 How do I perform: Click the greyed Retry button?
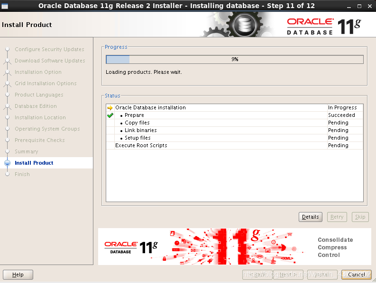point(337,217)
